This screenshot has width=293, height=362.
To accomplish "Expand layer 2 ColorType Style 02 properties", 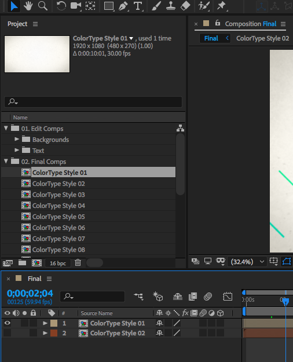I will (45, 333).
